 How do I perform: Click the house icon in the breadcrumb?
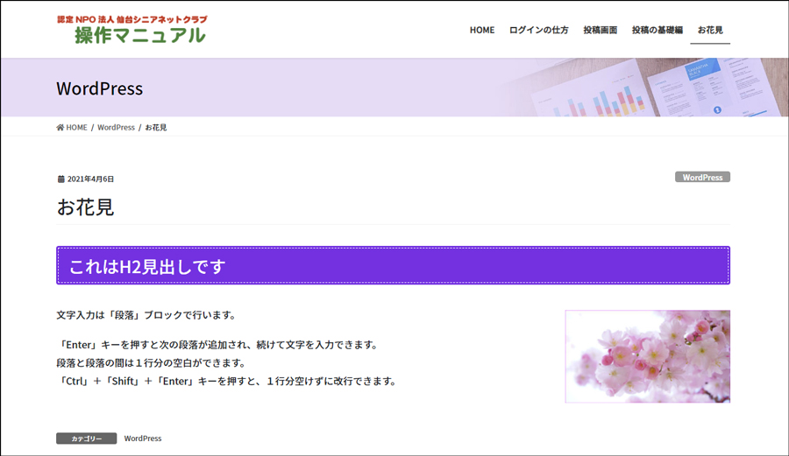click(60, 128)
